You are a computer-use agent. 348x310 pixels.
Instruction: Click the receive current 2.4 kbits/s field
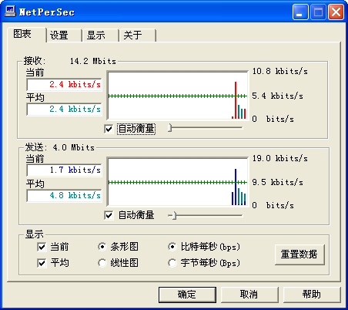[x=64, y=85]
